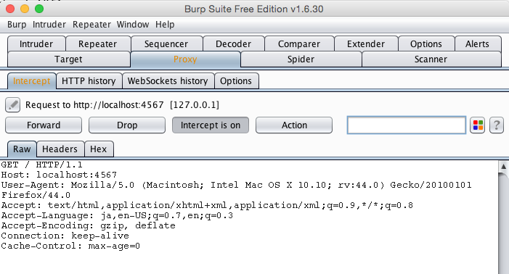Click the scrollbar up arrow

(503, 167)
